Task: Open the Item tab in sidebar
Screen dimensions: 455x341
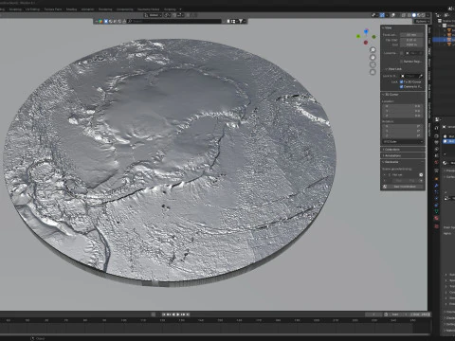Action: (x=429, y=30)
